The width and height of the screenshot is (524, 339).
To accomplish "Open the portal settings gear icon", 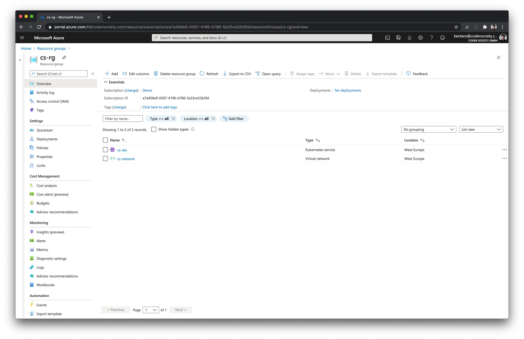I will point(420,38).
